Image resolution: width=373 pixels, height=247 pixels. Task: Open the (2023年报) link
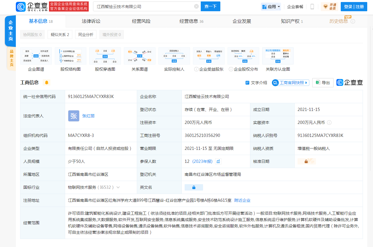202,161
